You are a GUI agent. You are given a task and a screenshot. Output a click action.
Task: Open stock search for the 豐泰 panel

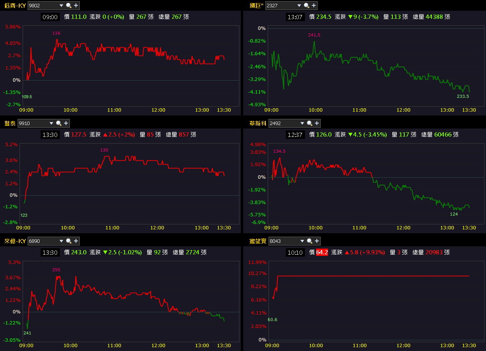click(x=59, y=123)
